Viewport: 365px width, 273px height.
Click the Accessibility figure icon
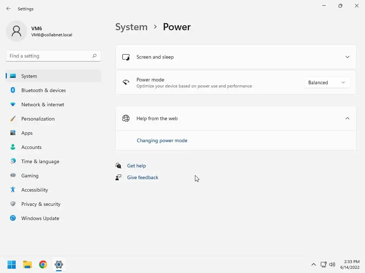click(x=13, y=190)
